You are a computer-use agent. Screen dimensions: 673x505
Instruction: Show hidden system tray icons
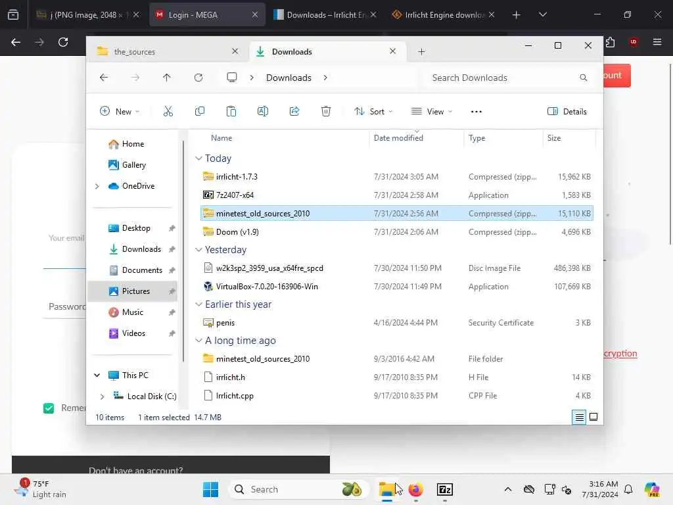pyautogui.click(x=508, y=489)
